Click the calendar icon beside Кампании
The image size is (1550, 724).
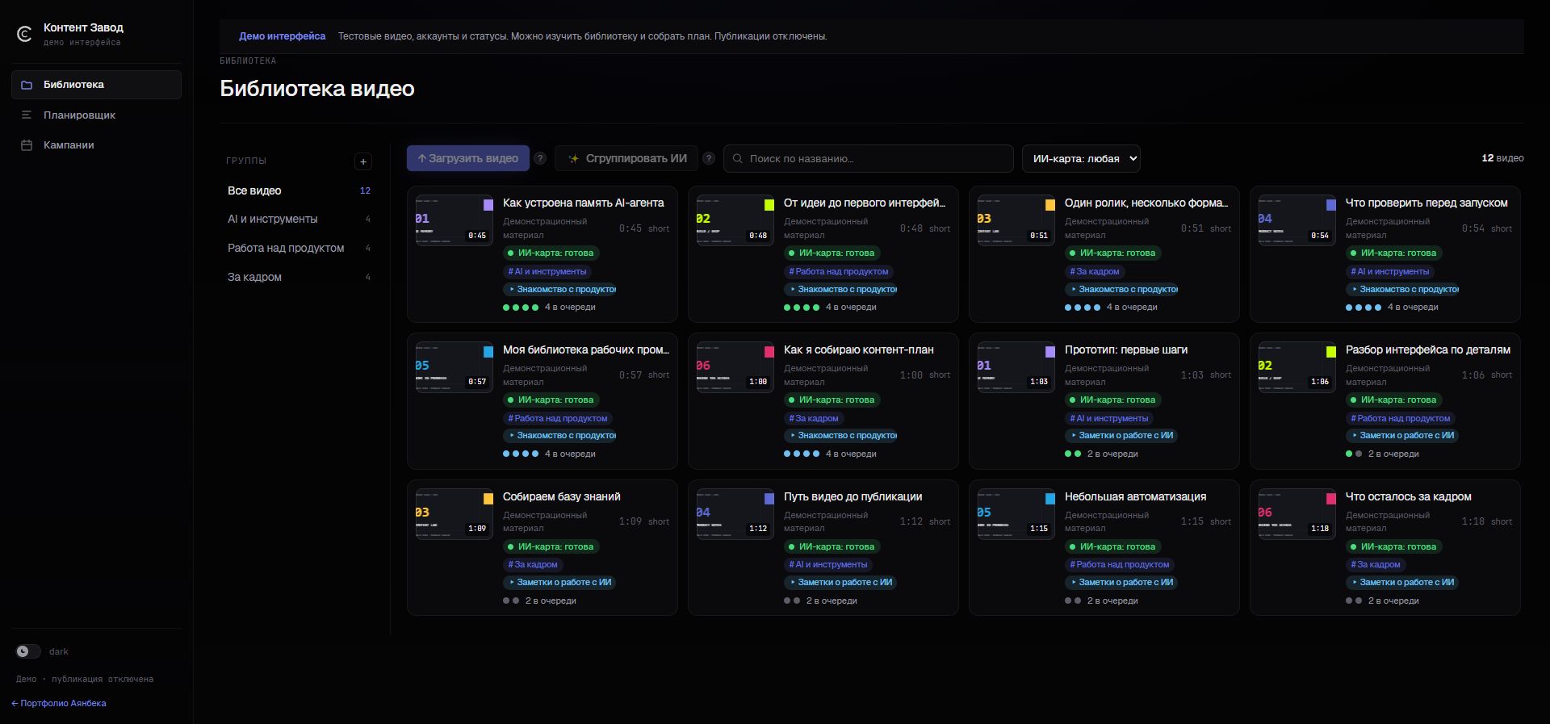[x=27, y=145]
